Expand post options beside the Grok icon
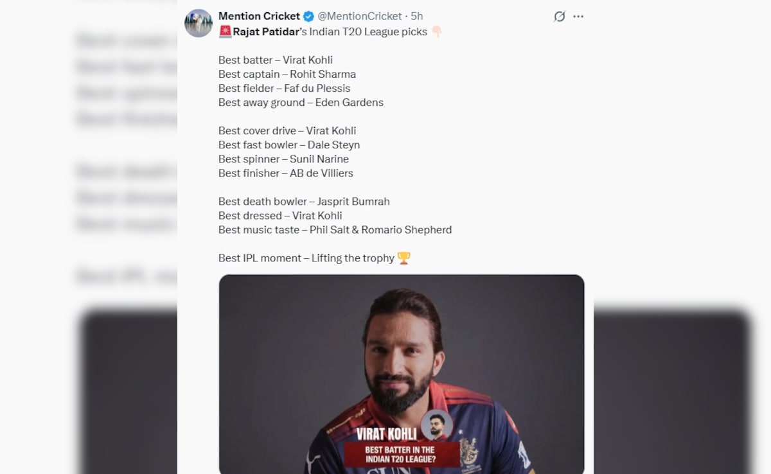 [x=578, y=16]
